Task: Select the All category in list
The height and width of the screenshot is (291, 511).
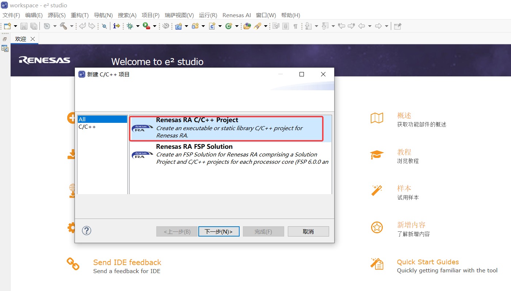Action: click(x=102, y=119)
